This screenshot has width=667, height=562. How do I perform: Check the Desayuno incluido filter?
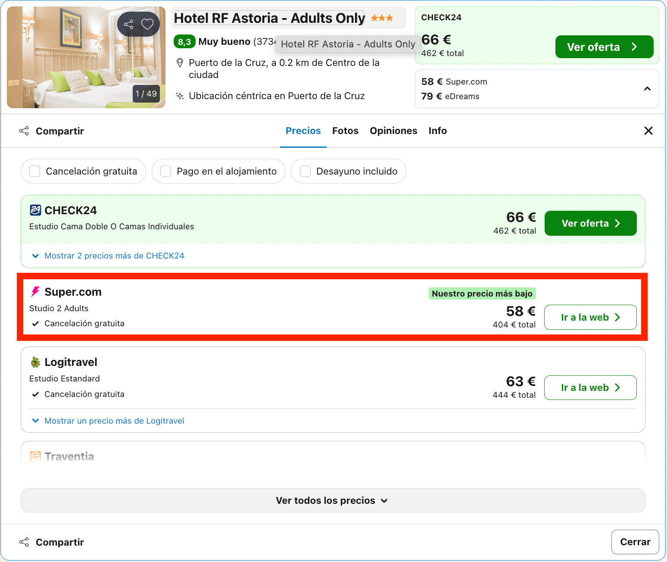point(305,171)
